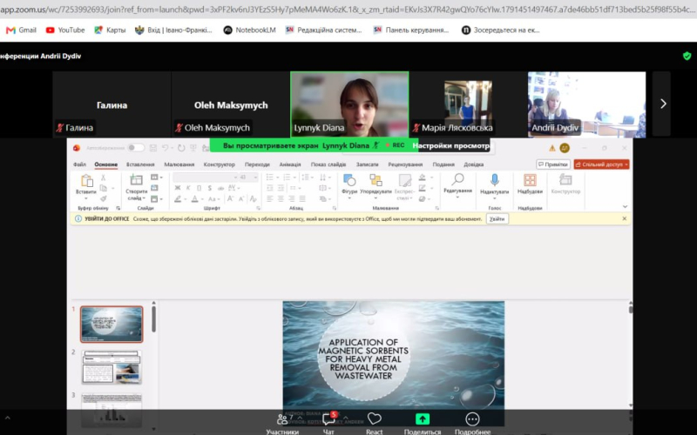Expand chevron next to Участники count
The width and height of the screenshot is (697, 435).
[x=300, y=418]
